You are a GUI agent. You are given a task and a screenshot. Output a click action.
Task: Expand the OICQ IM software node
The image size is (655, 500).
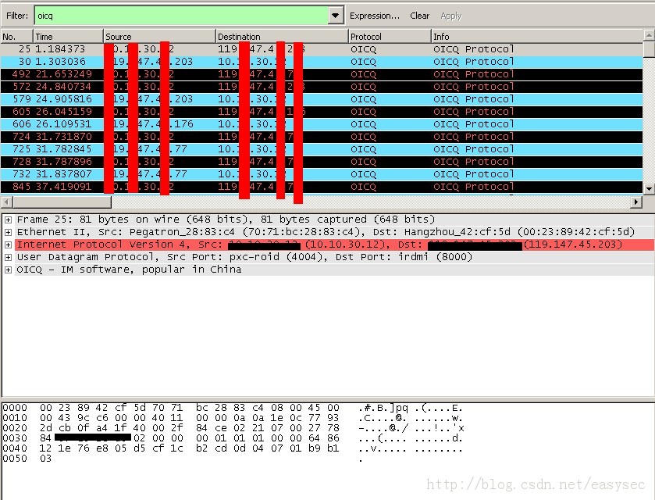pyautogui.click(x=8, y=270)
